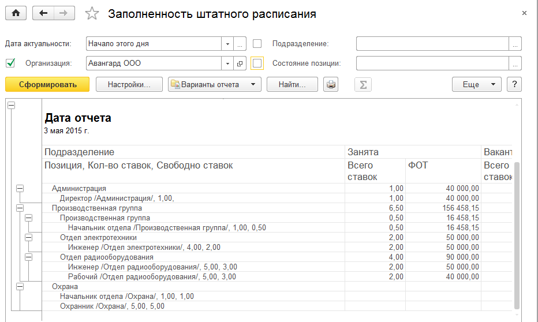Go forward with the right arrow
This screenshot has height=322, width=538.
(x=64, y=14)
